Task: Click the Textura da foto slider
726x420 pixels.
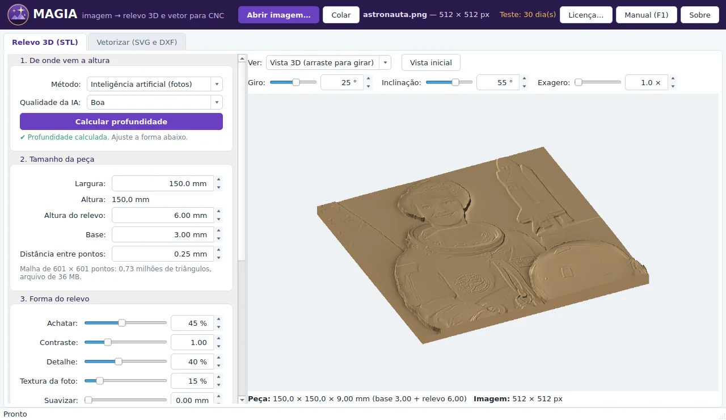Action: point(125,381)
